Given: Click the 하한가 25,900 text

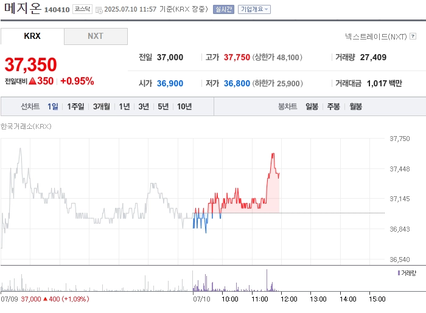Looking at the screenshot, I should [x=278, y=83].
